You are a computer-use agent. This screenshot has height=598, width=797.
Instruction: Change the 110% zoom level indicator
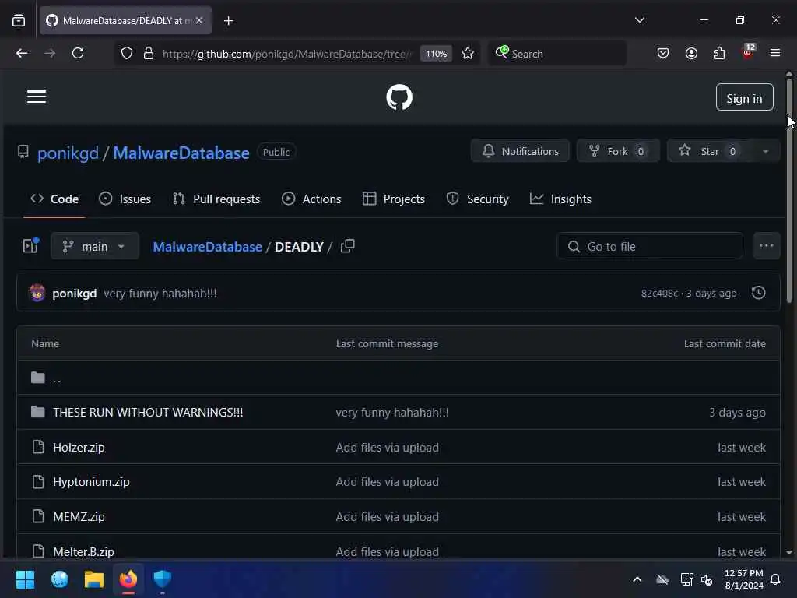pyautogui.click(x=436, y=54)
